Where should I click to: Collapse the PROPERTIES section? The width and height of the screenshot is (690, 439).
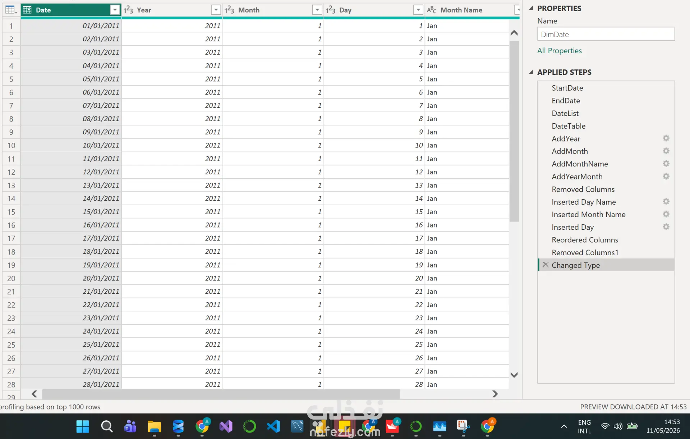click(531, 8)
